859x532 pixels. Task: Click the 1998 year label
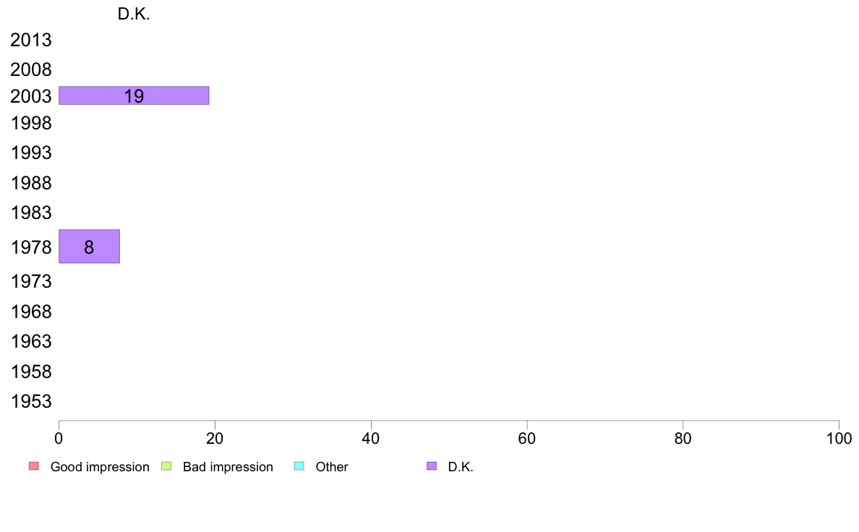click(31, 124)
